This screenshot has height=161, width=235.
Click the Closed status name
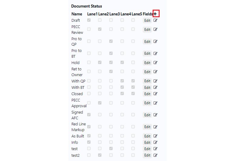tap(77, 94)
